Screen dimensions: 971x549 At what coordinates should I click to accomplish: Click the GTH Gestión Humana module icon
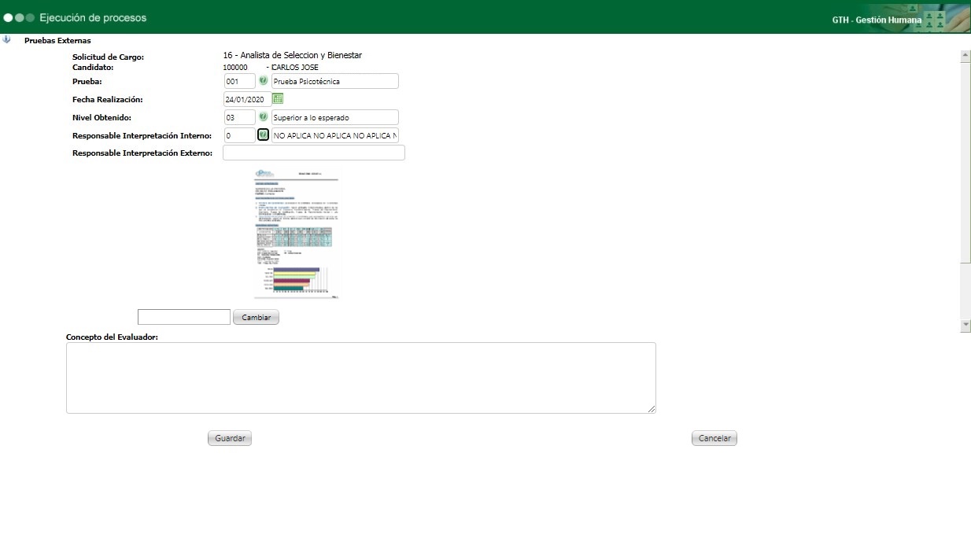(x=934, y=20)
